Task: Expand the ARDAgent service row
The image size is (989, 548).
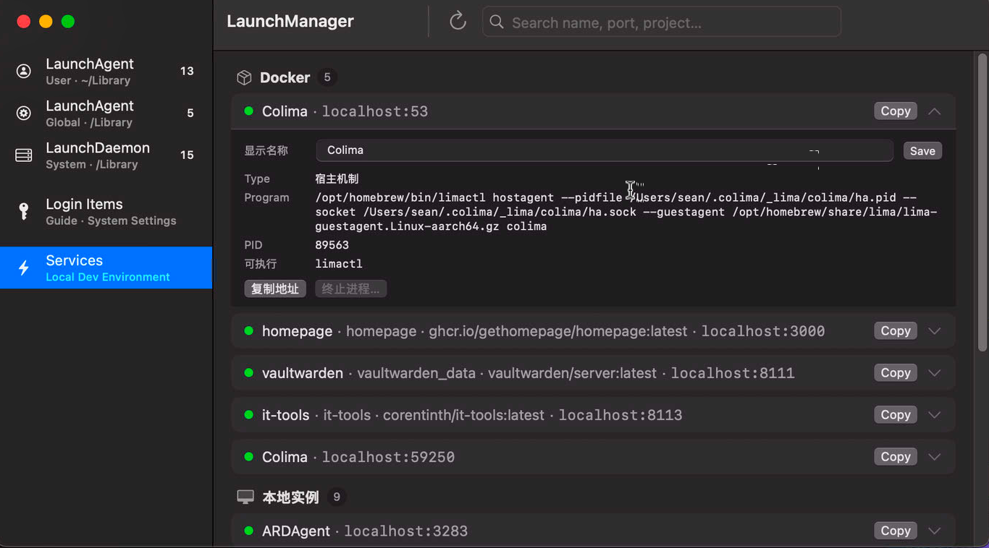Action: click(935, 531)
